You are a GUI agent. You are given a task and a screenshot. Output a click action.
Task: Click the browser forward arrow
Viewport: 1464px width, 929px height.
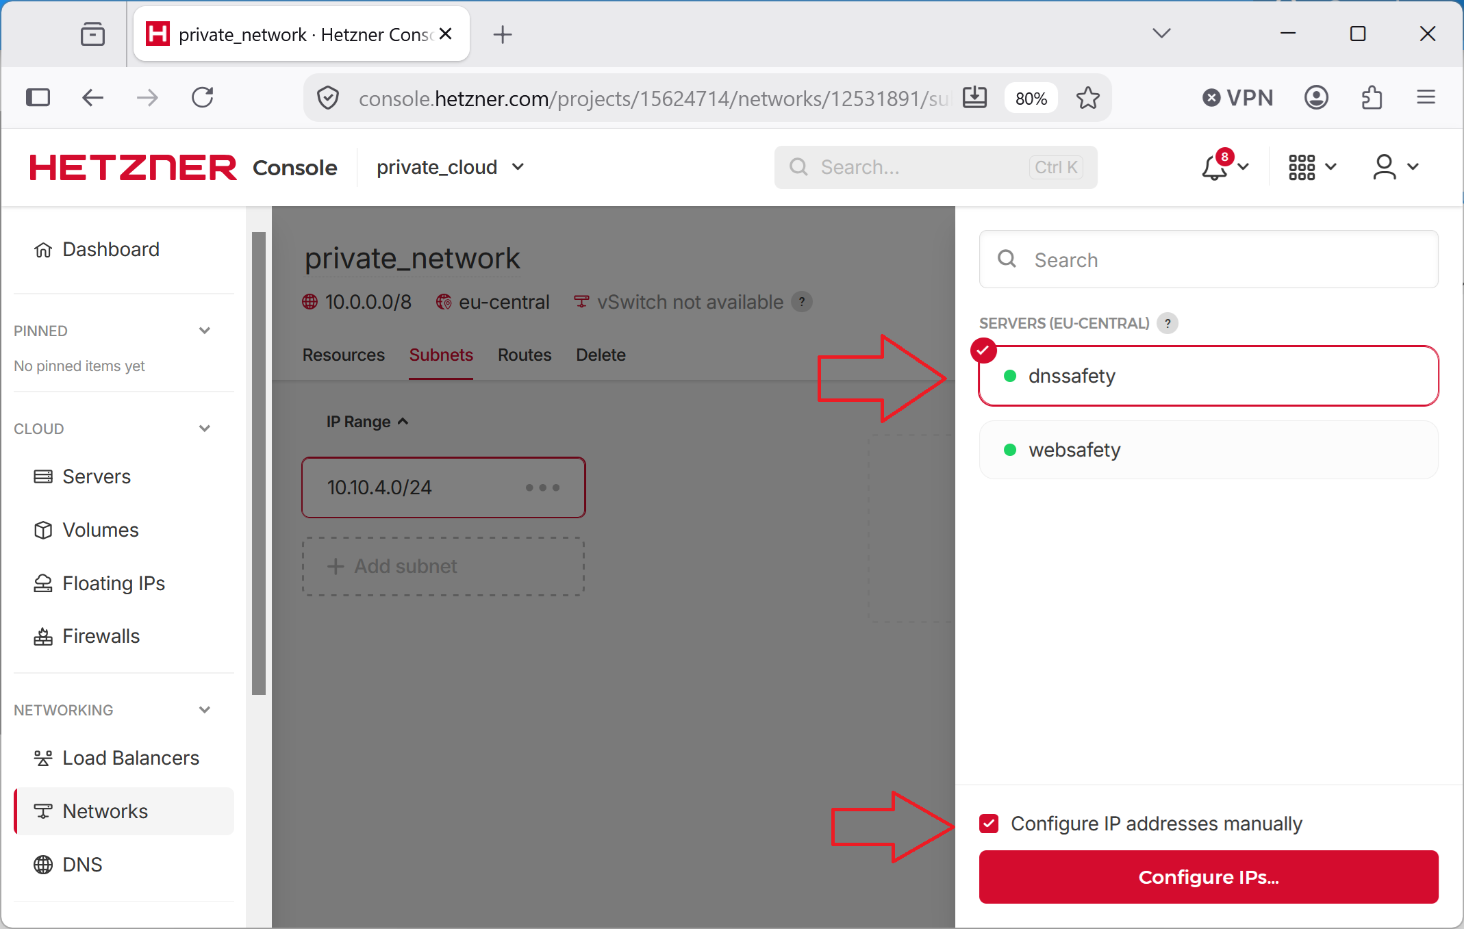[x=147, y=97]
